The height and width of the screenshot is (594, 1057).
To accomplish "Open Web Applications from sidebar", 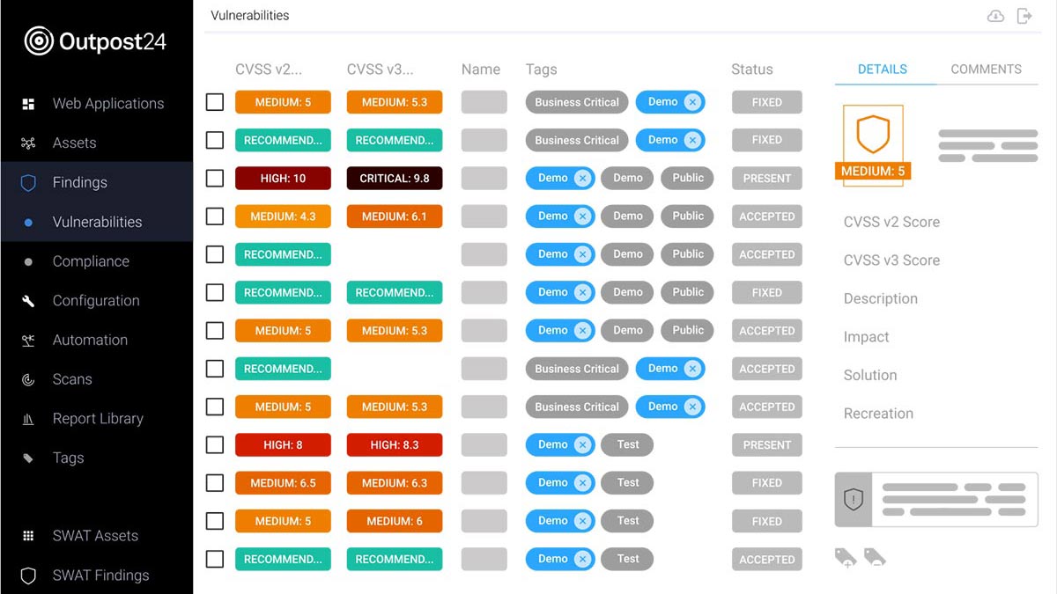I will click(107, 104).
